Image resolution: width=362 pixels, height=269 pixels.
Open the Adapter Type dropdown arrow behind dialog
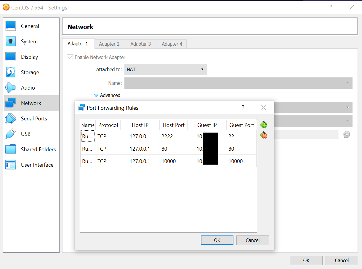348,107
